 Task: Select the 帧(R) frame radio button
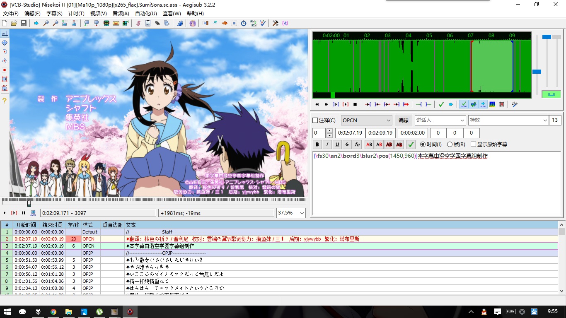450,145
